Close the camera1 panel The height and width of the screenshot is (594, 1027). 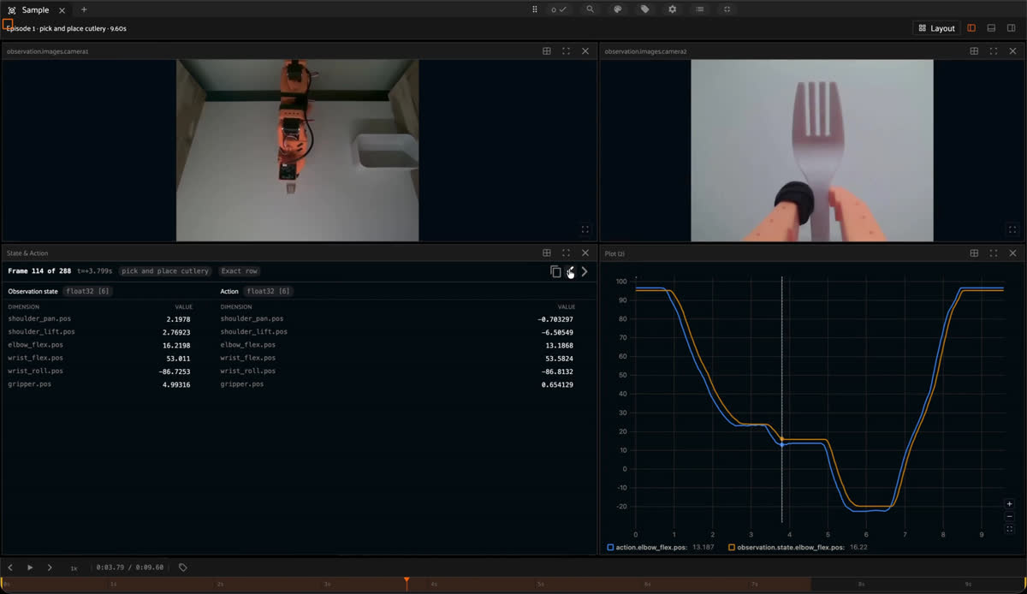(585, 51)
